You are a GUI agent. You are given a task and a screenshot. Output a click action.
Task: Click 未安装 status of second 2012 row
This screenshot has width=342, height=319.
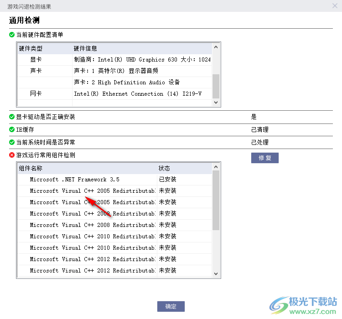pyautogui.click(x=167, y=270)
